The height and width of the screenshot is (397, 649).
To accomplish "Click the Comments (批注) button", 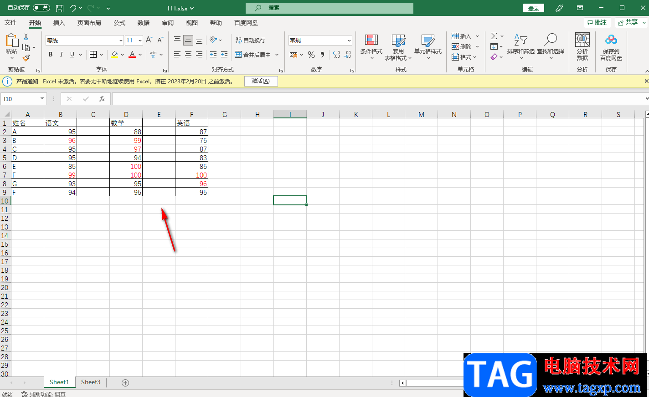I will (x=597, y=23).
